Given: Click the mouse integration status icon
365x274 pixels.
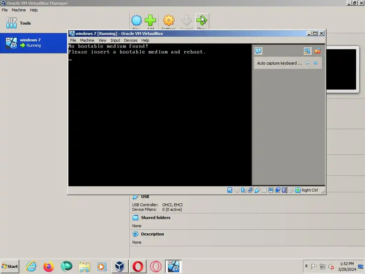Looking at the screenshot, I should 291,190.
